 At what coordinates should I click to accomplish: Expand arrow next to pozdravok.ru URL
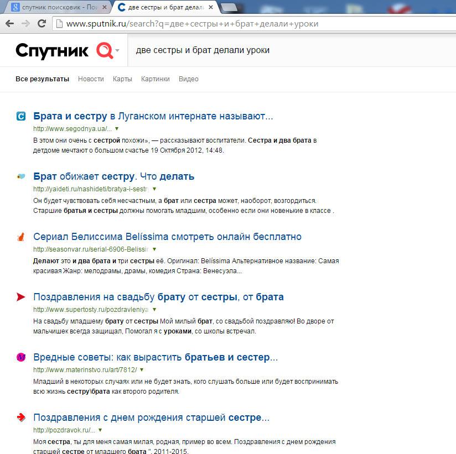tap(100, 430)
